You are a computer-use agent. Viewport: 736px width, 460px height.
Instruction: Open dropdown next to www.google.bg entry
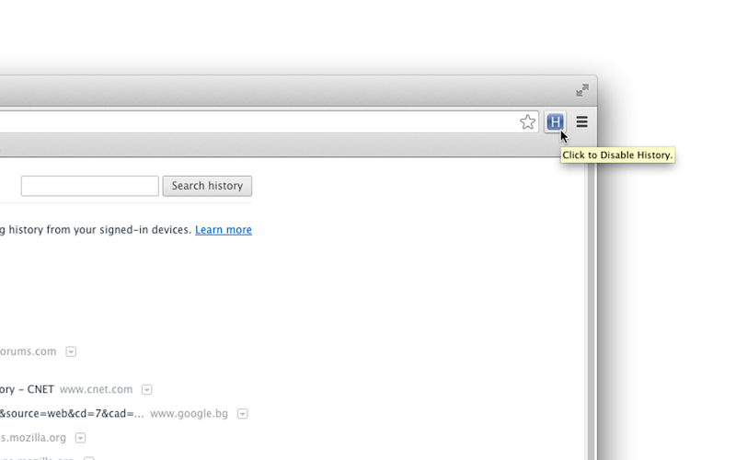coord(243,413)
